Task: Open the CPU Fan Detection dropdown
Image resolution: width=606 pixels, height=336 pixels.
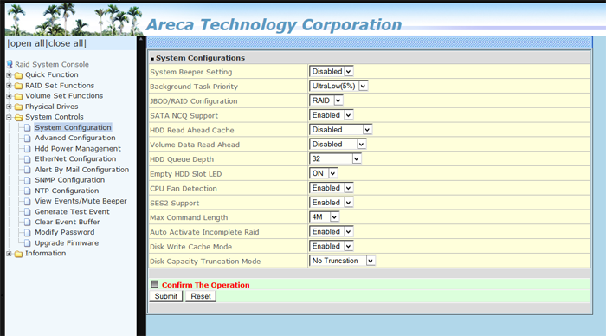Action: coord(332,188)
